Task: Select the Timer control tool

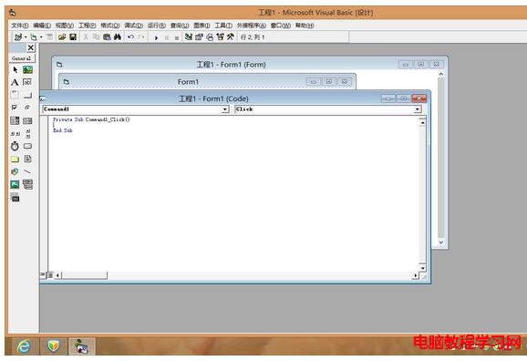Action: point(15,146)
